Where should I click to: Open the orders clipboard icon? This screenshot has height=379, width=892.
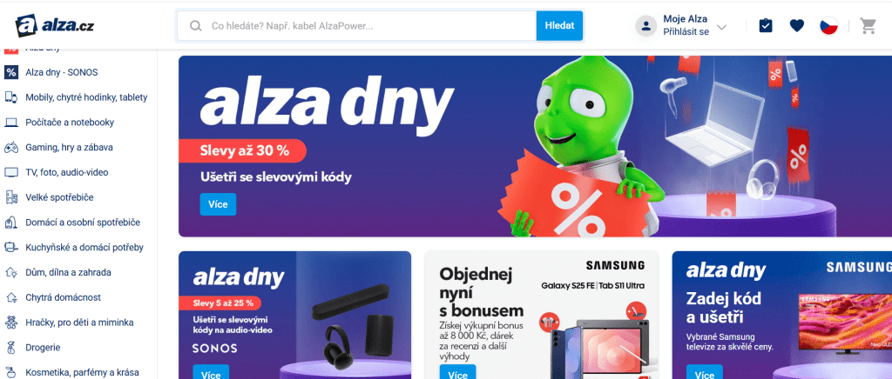tap(766, 25)
